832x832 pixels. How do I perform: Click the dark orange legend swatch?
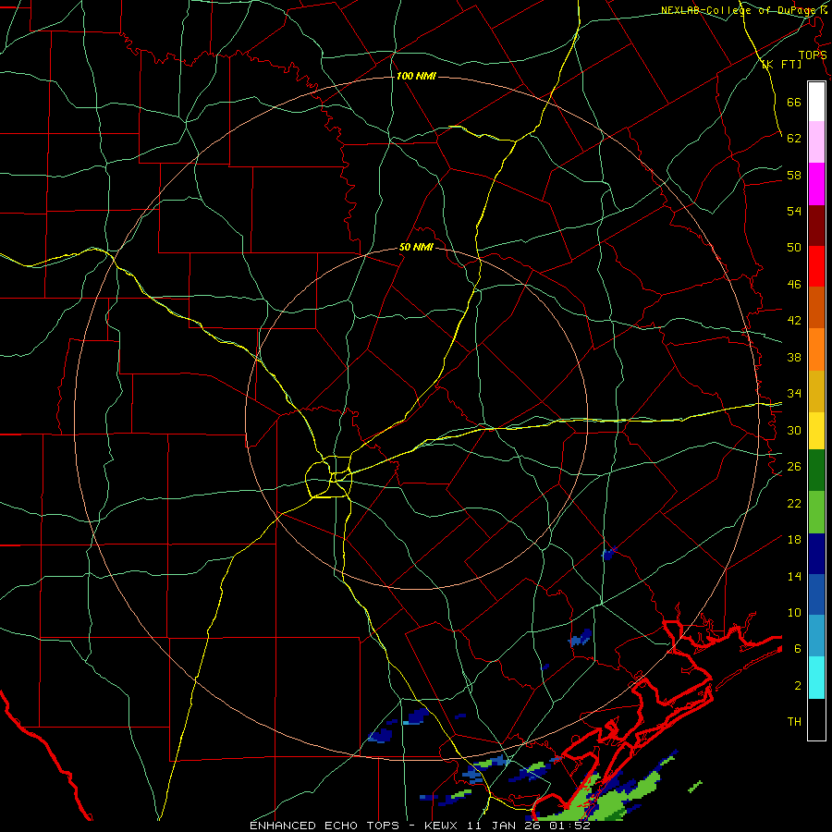coord(816,308)
